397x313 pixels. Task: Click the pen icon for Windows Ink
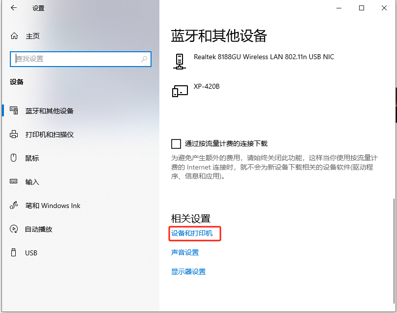tap(14, 205)
